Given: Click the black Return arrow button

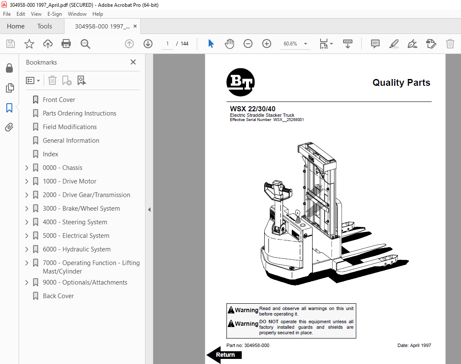Looking at the screenshot, I should (x=224, y=355).
